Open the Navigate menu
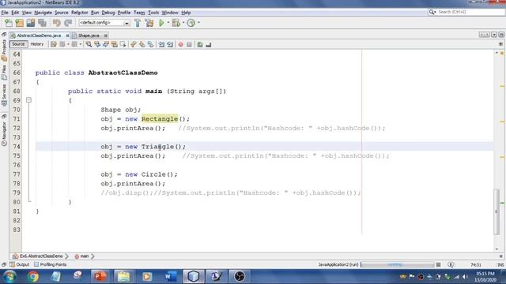Image resolution: width=506 pixels, height=284 pixels. (43, 13)
